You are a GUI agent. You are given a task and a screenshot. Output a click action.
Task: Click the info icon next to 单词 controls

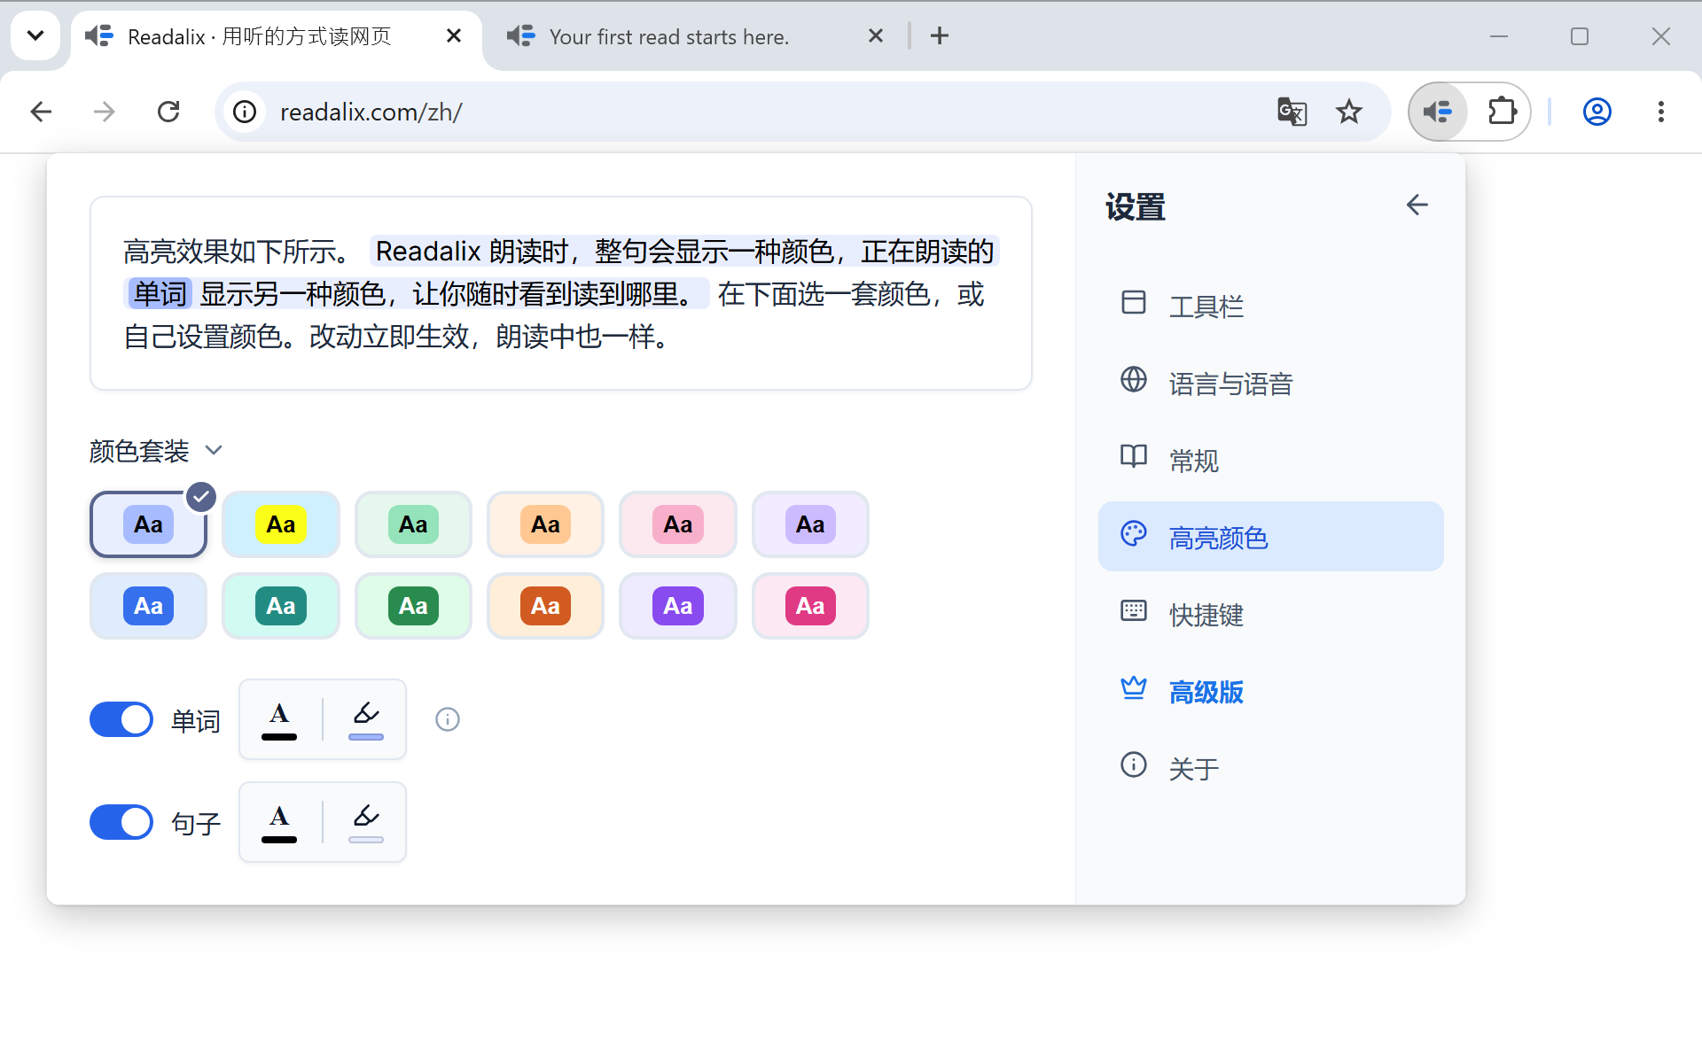[x=448, y=719]
